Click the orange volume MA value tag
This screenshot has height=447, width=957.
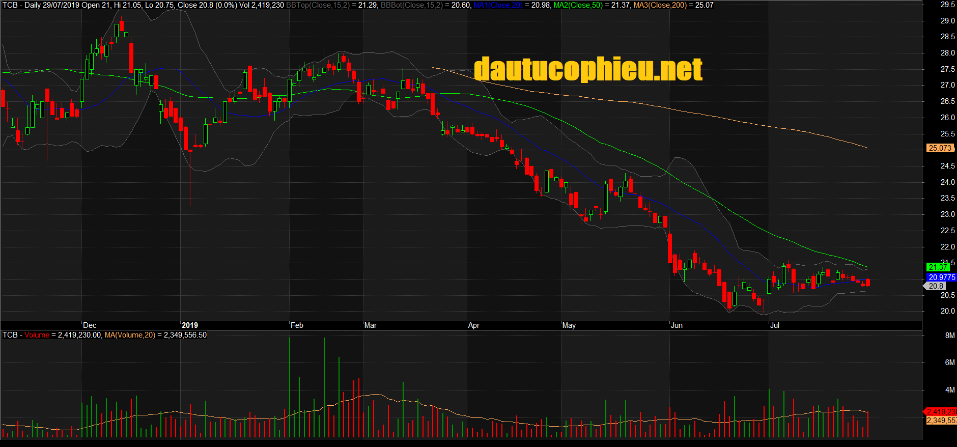941,421
